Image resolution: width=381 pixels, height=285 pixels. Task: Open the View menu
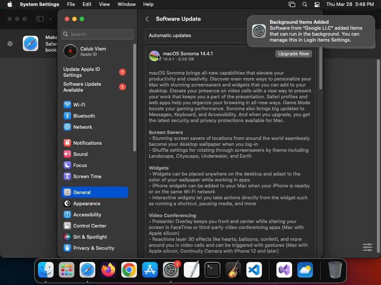104,4
